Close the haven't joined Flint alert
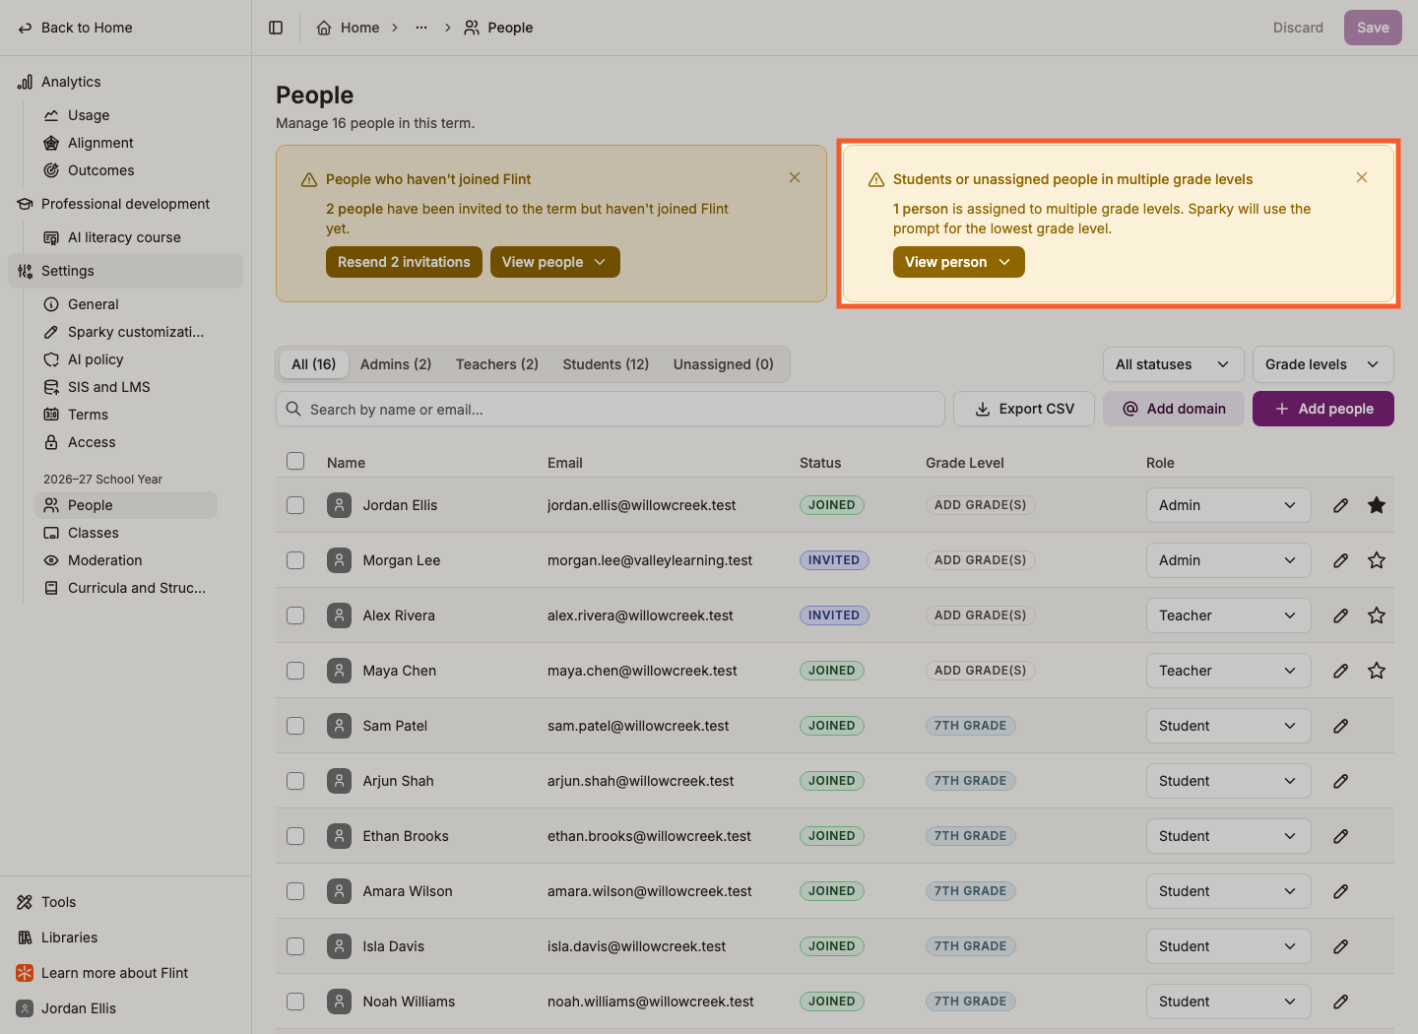1418x1034 pixels. (795, 177)
